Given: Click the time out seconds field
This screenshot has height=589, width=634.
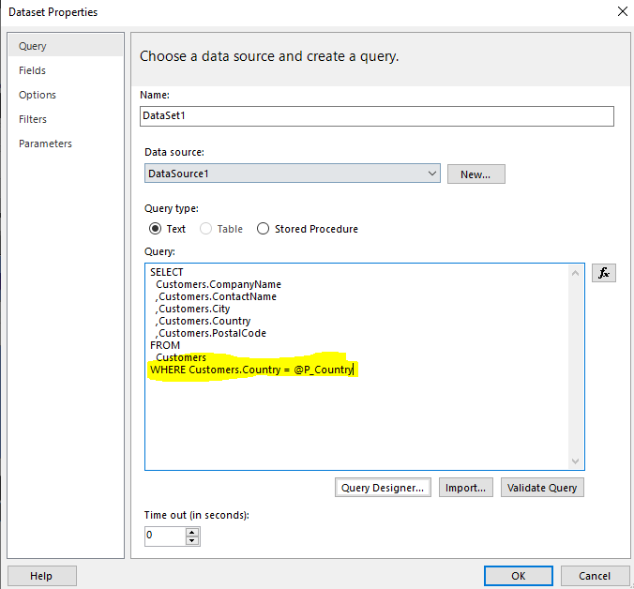Looking at the screenshot, I should pos(166,536).
